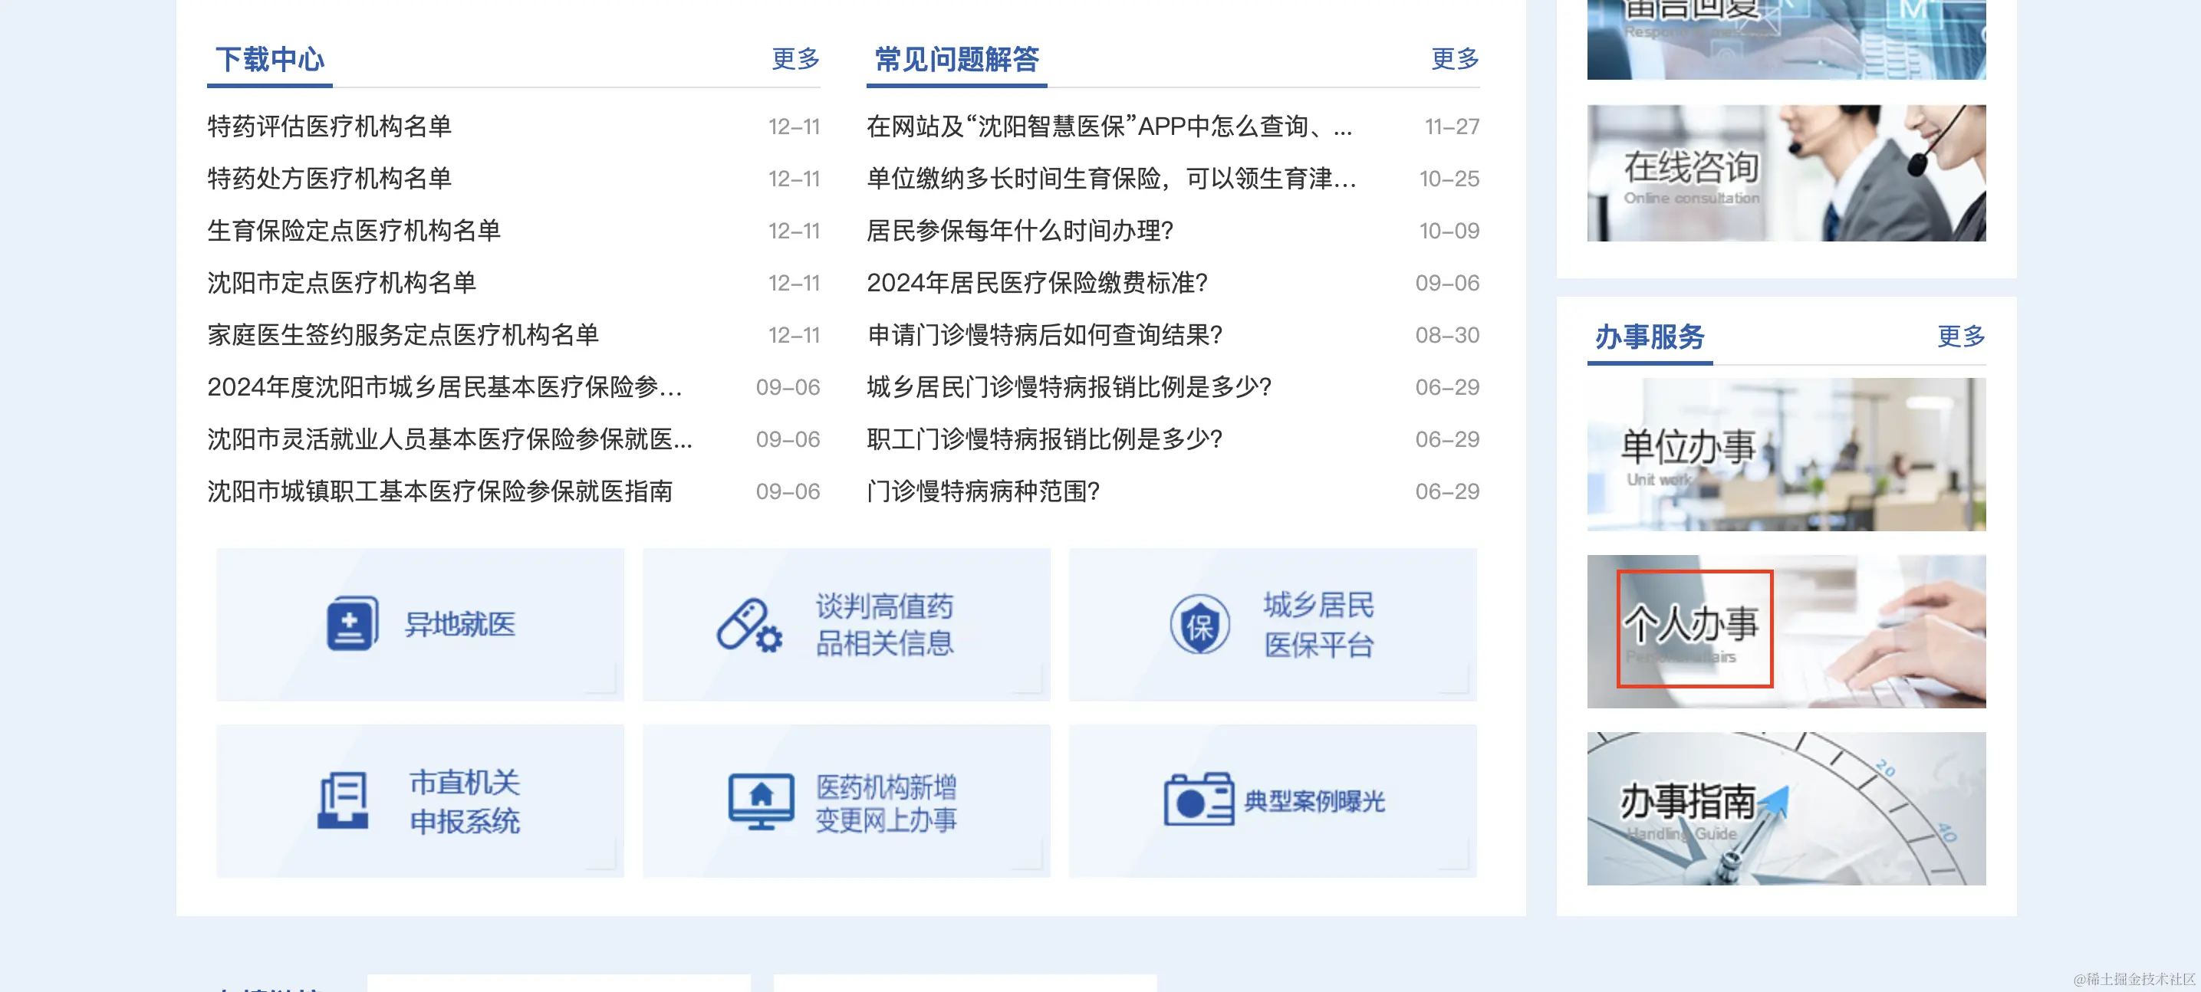Viewport: 2201px width, 992px height.
Task: Open FAQ 居民参保每年什么时间办理?
Action: 1020,232
